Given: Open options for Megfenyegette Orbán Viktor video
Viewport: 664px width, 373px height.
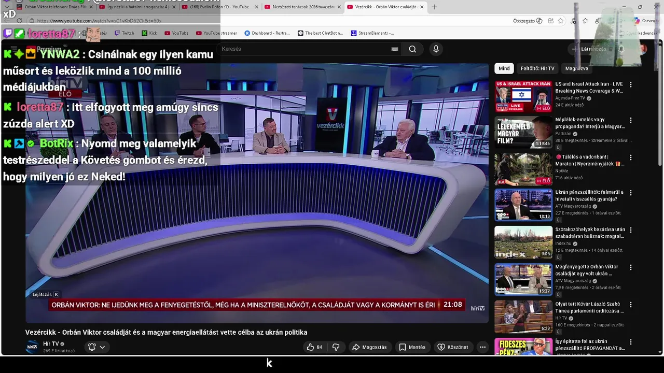Looking at the screenshot, I should click(631, 267).
